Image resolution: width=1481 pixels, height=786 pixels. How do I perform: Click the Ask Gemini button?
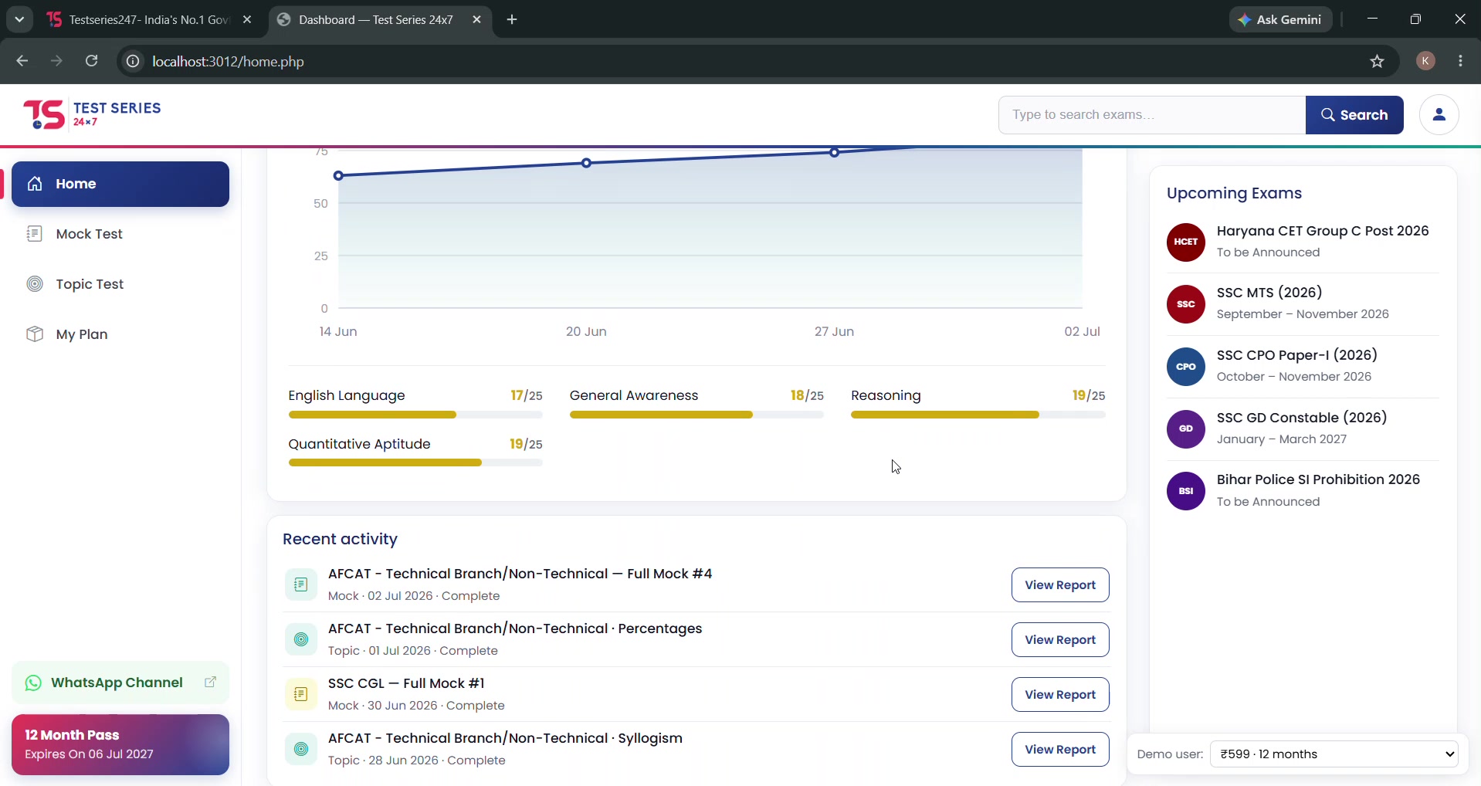(1280, 19)
